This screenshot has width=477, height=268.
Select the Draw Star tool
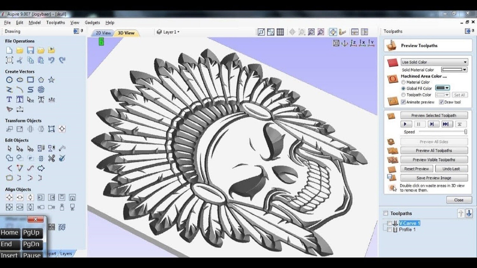pos(51,80)
